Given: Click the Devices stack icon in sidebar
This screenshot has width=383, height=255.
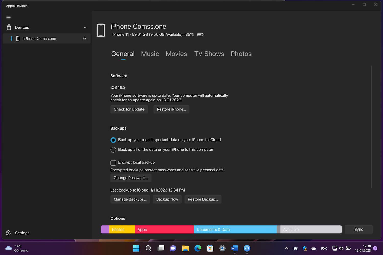Looking at the screenshot, I should tap(9, 27).
